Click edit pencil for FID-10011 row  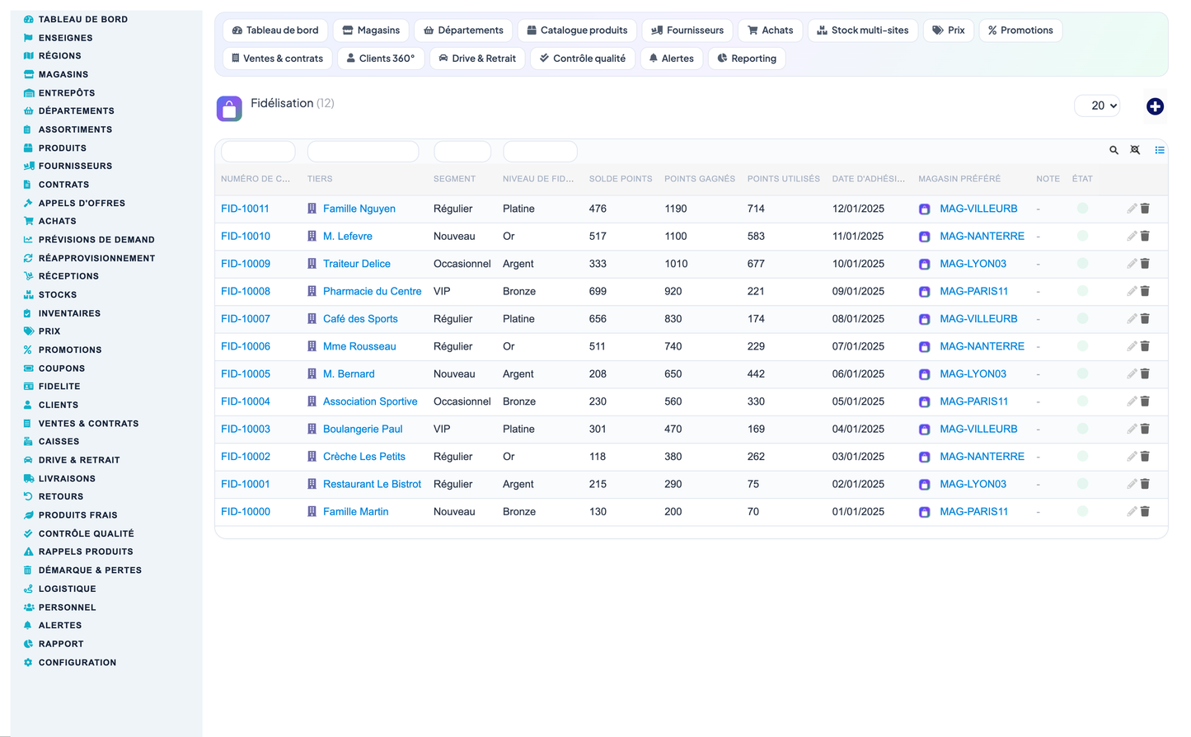point(1132,209)
